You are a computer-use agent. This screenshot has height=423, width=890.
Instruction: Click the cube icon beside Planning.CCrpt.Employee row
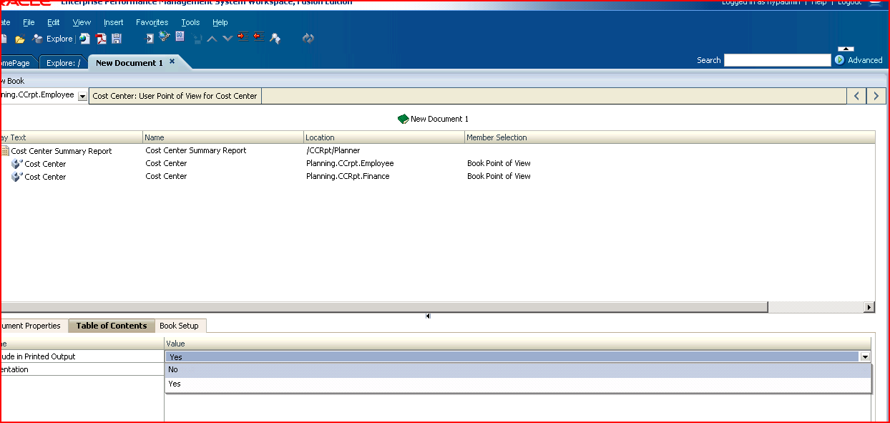tap(16, 164)
